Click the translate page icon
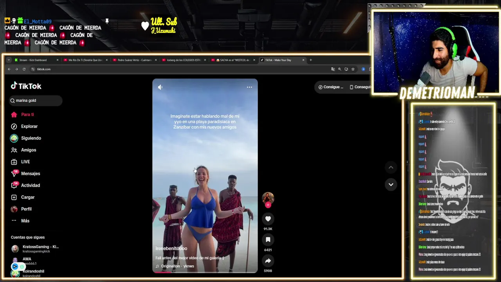501x282 pixels. pos(333,69)
